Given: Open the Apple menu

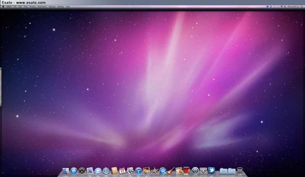Looking at the screenshot, I should click(3, 6).
